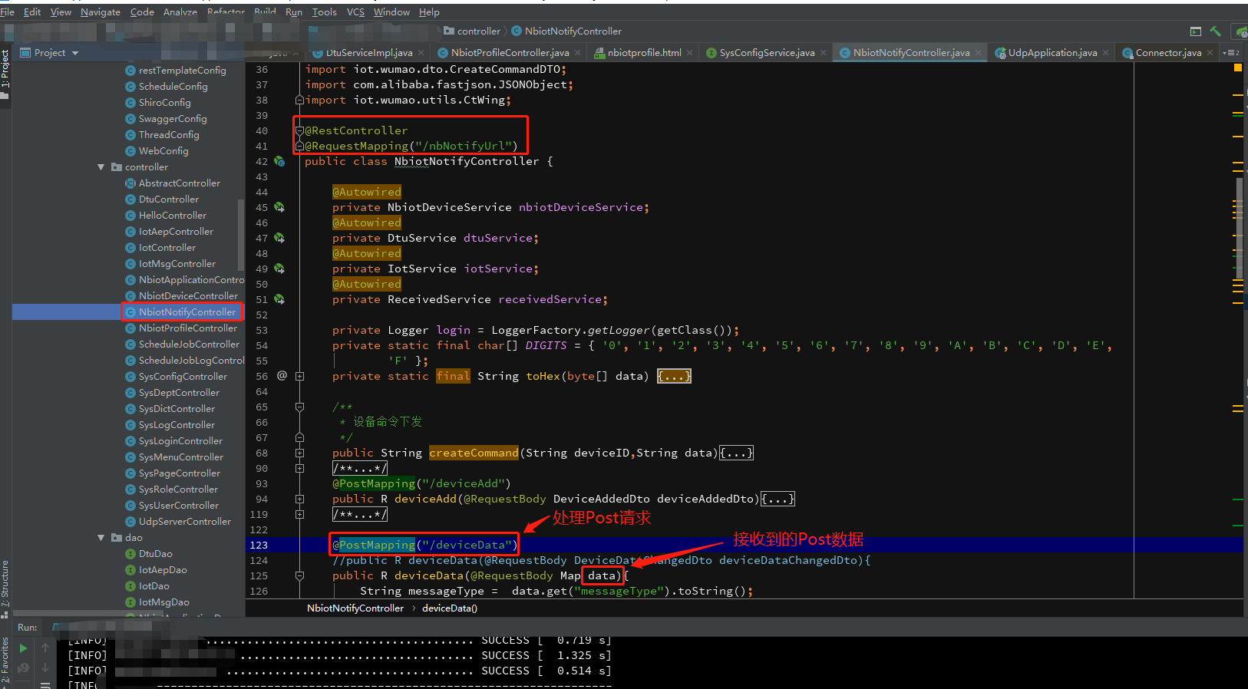Fold the @RestController annotation on line 40

pyautogui.click(x=299, y=130)
